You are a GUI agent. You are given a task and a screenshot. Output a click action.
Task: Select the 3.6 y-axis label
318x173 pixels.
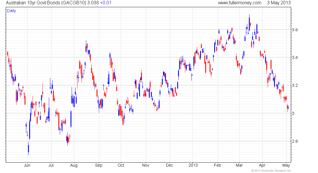[x=295, y=30]
